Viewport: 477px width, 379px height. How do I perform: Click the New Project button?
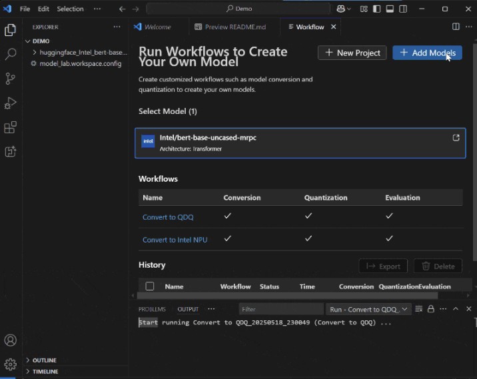352,53
